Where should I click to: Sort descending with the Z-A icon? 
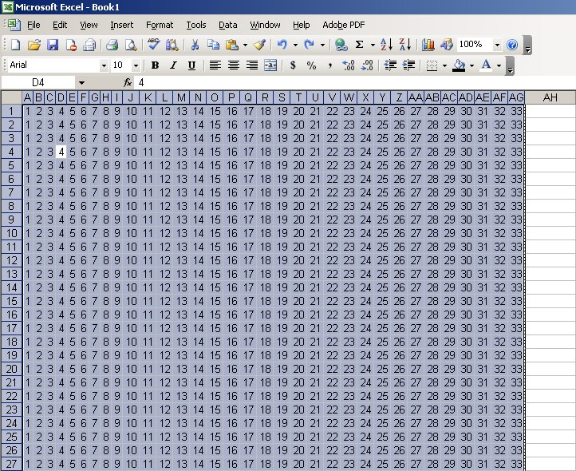[404, 45]
